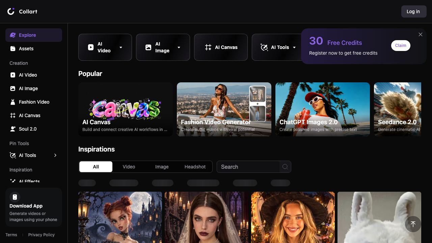Viewport: 432px width, 243px height.
Task: Open Soul 2.0 in the sidebar
Action: tap(34, 129)
